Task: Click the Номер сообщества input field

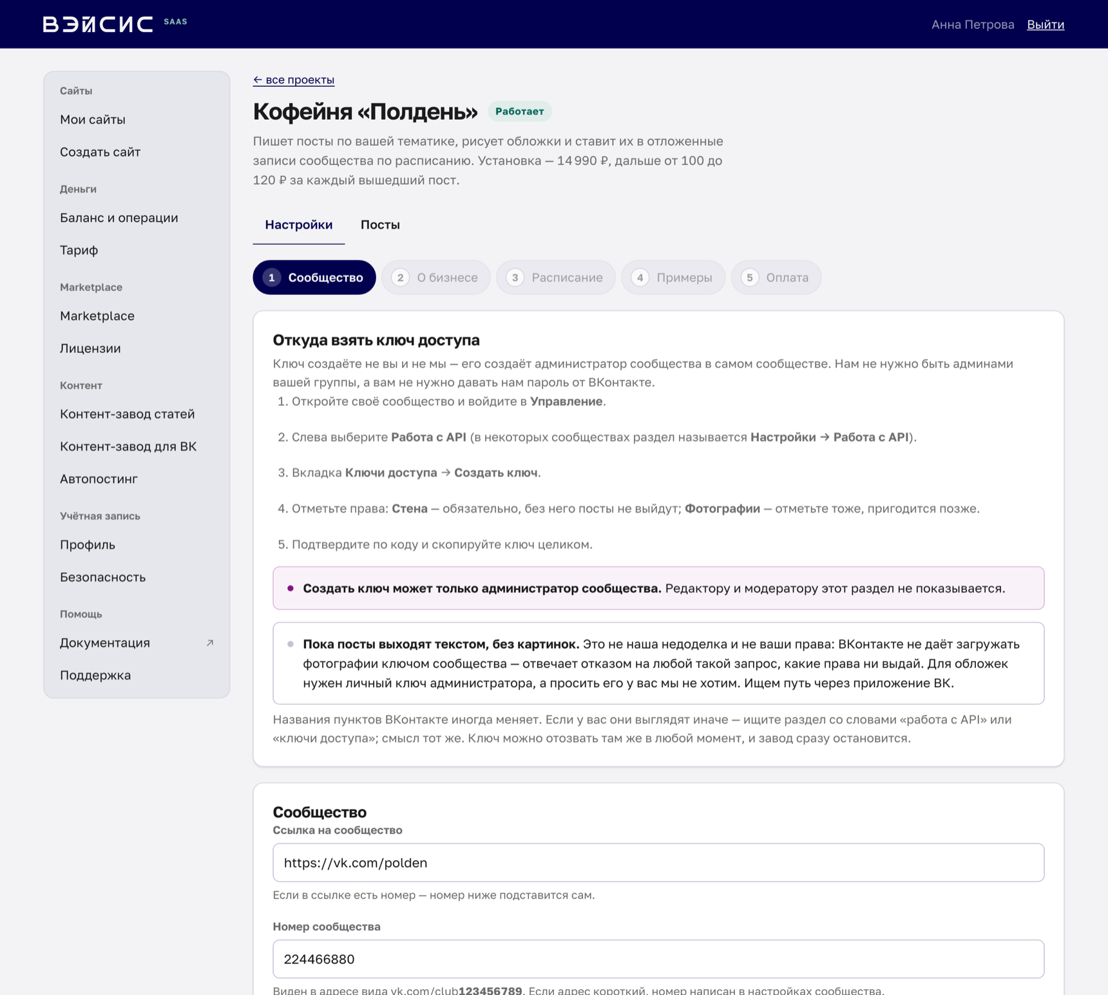Action: 658,960
